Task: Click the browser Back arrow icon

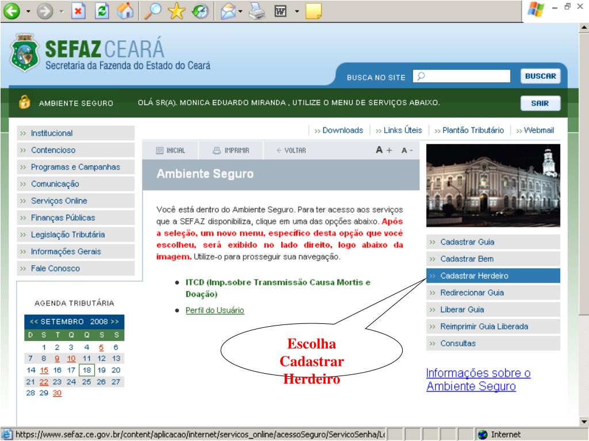Action: point(12,11)
